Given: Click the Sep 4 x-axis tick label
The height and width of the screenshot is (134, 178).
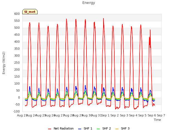Looking at the screenshot, I should (x=133, y=115).
